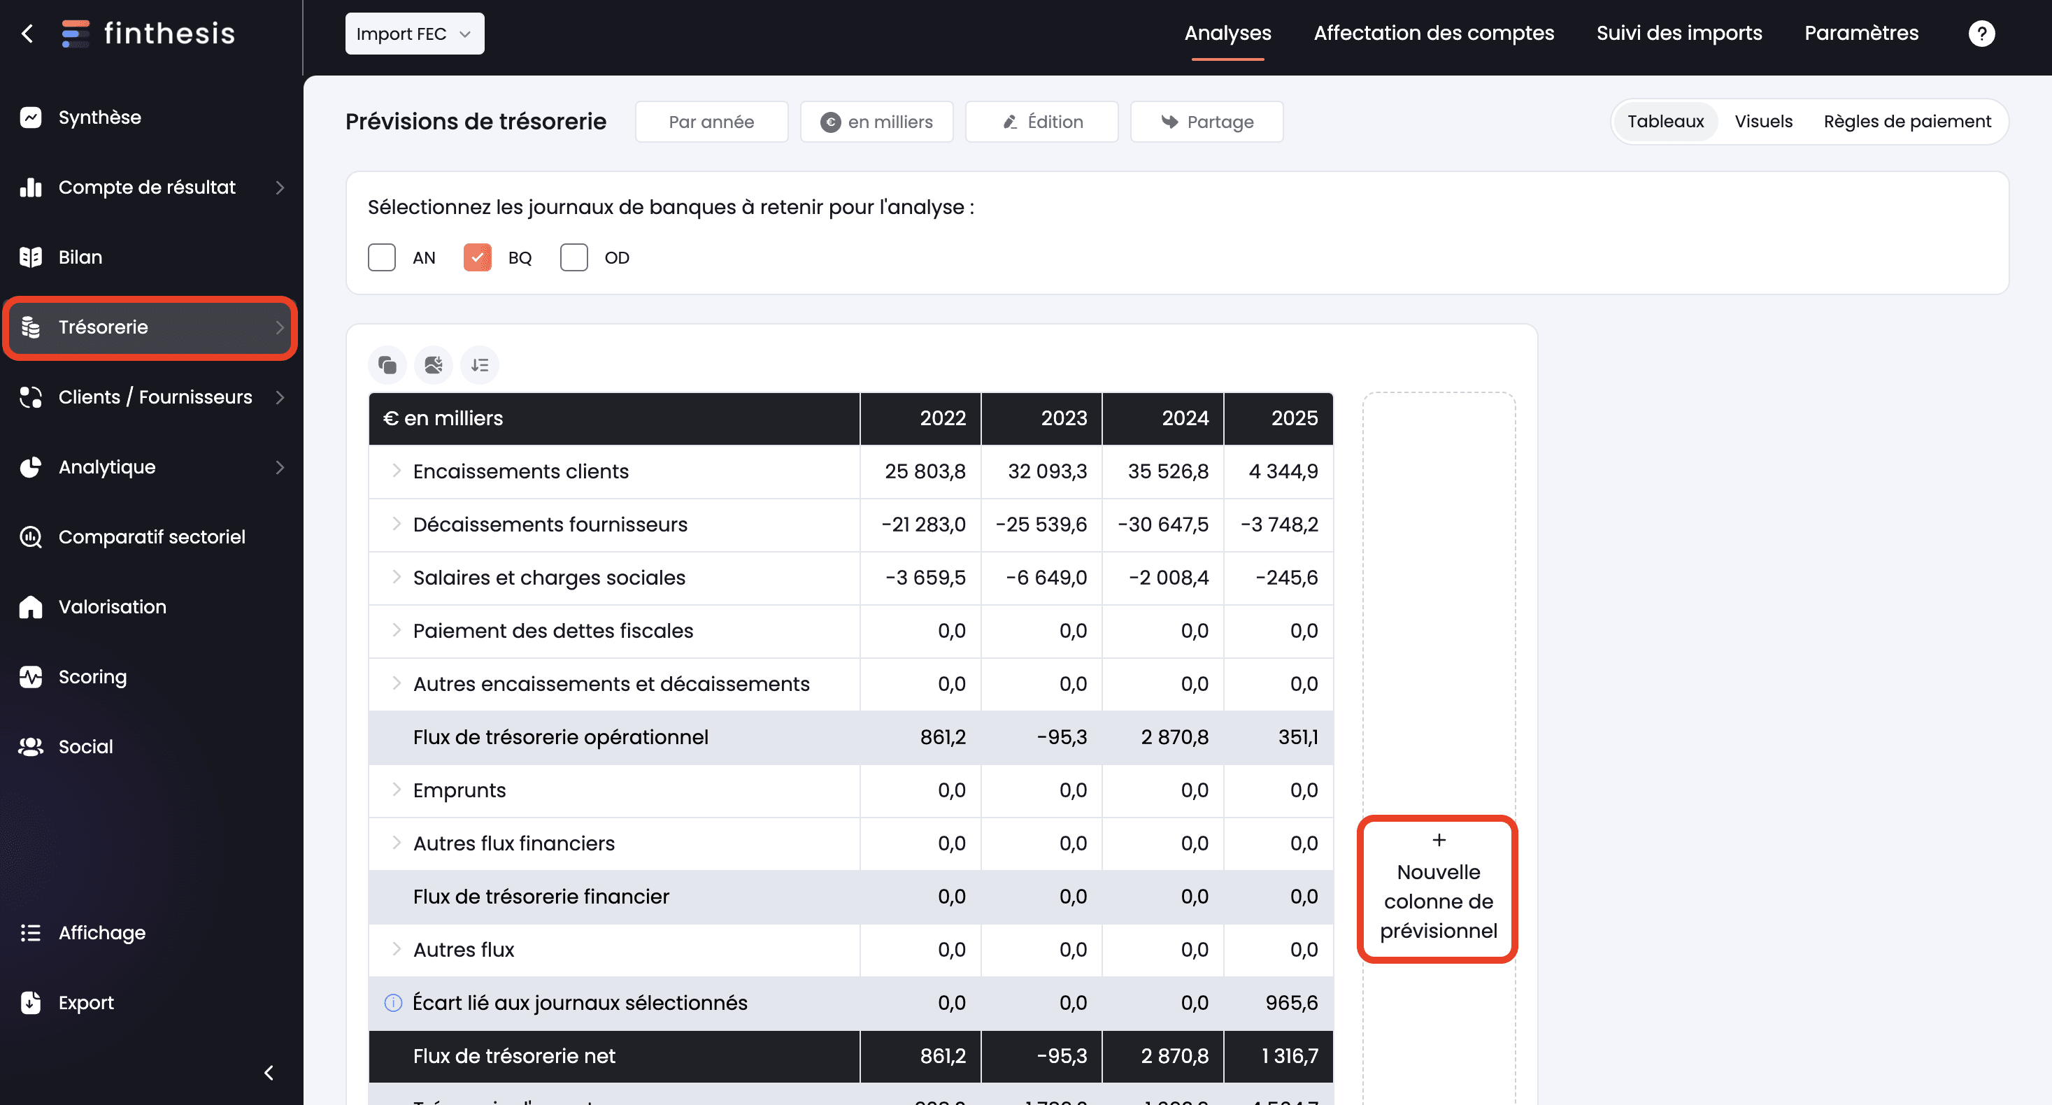The width and height of the screenshot is (2052, 1105).
Task: Click the Flux de trésorerie financier label
Action: [x=541, y=897]
